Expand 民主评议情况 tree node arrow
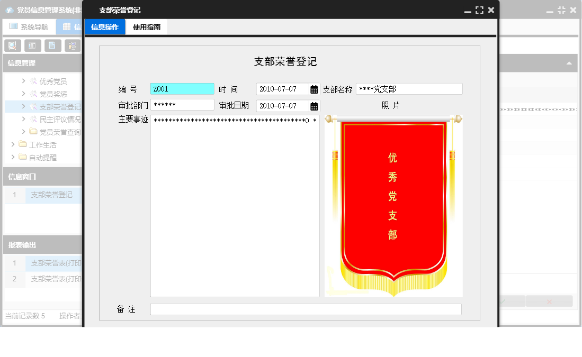Screen dimensions: 582x357 click(x=23, y=119)
